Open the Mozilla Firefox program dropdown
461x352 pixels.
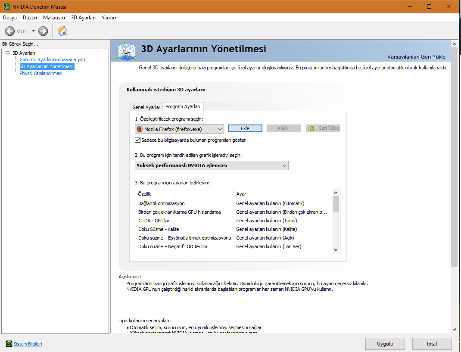pos(179,129)
